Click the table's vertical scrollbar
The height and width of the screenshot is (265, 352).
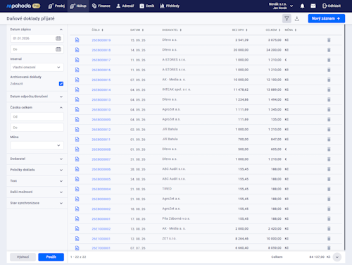344,137
